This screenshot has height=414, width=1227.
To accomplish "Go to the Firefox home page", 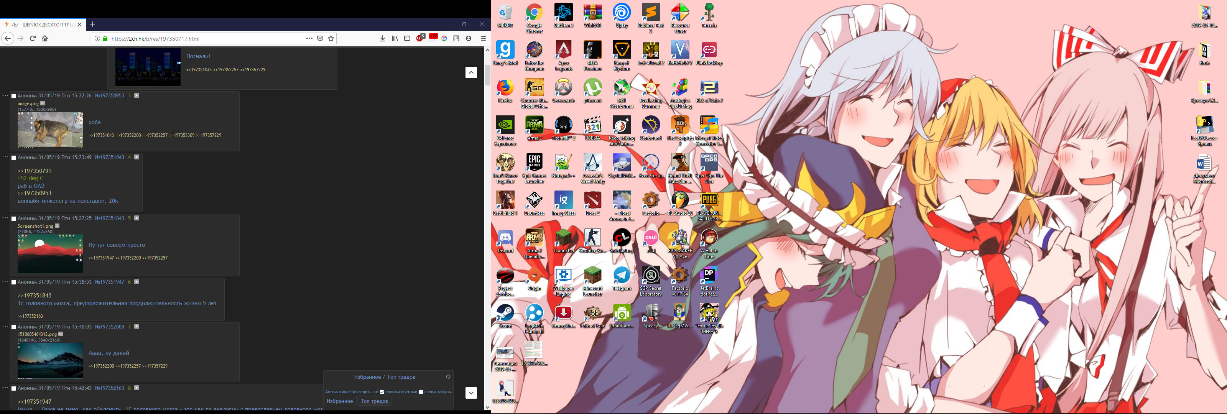I will coord(45,39).
